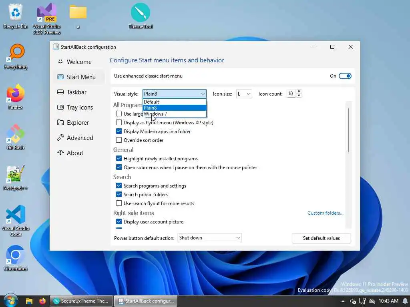Turn off enhanced classic start menu toggle

tap(345, 76)
